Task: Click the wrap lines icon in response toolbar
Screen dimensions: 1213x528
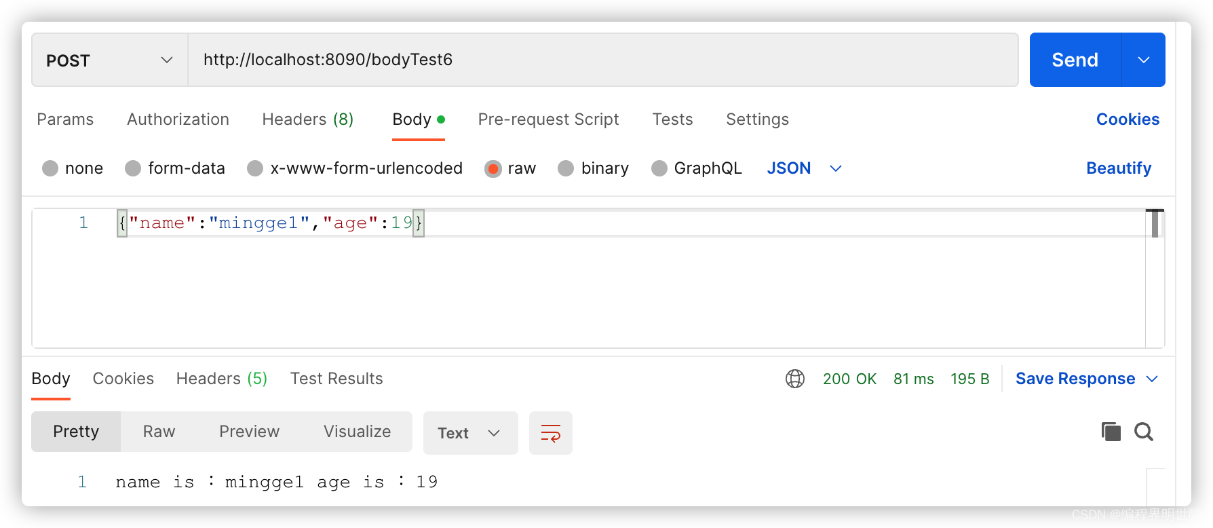Action: click(x=550, y=433)
